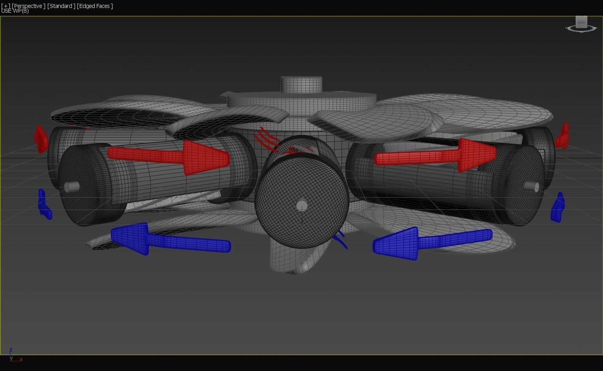
Task: Open the Standard shading label menu
Action: (x=61, y=6)
